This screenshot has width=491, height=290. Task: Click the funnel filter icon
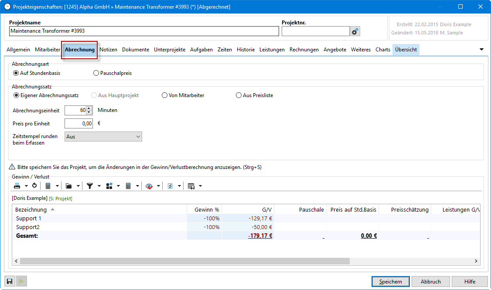(x=90, y=186)
